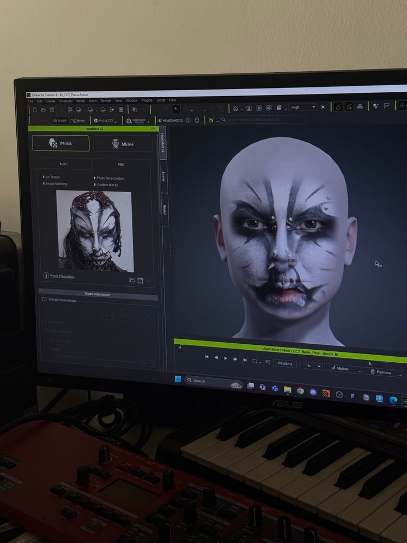Screen dimensions: 407x543
Task: Click the speech bubble icon in player
Action: pyautogui.click(x=268, y=362)
